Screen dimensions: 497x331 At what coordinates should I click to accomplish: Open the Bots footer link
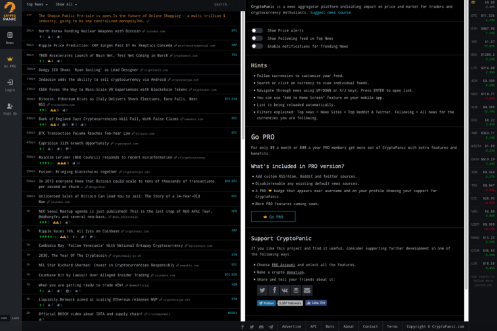click(330, 326)
